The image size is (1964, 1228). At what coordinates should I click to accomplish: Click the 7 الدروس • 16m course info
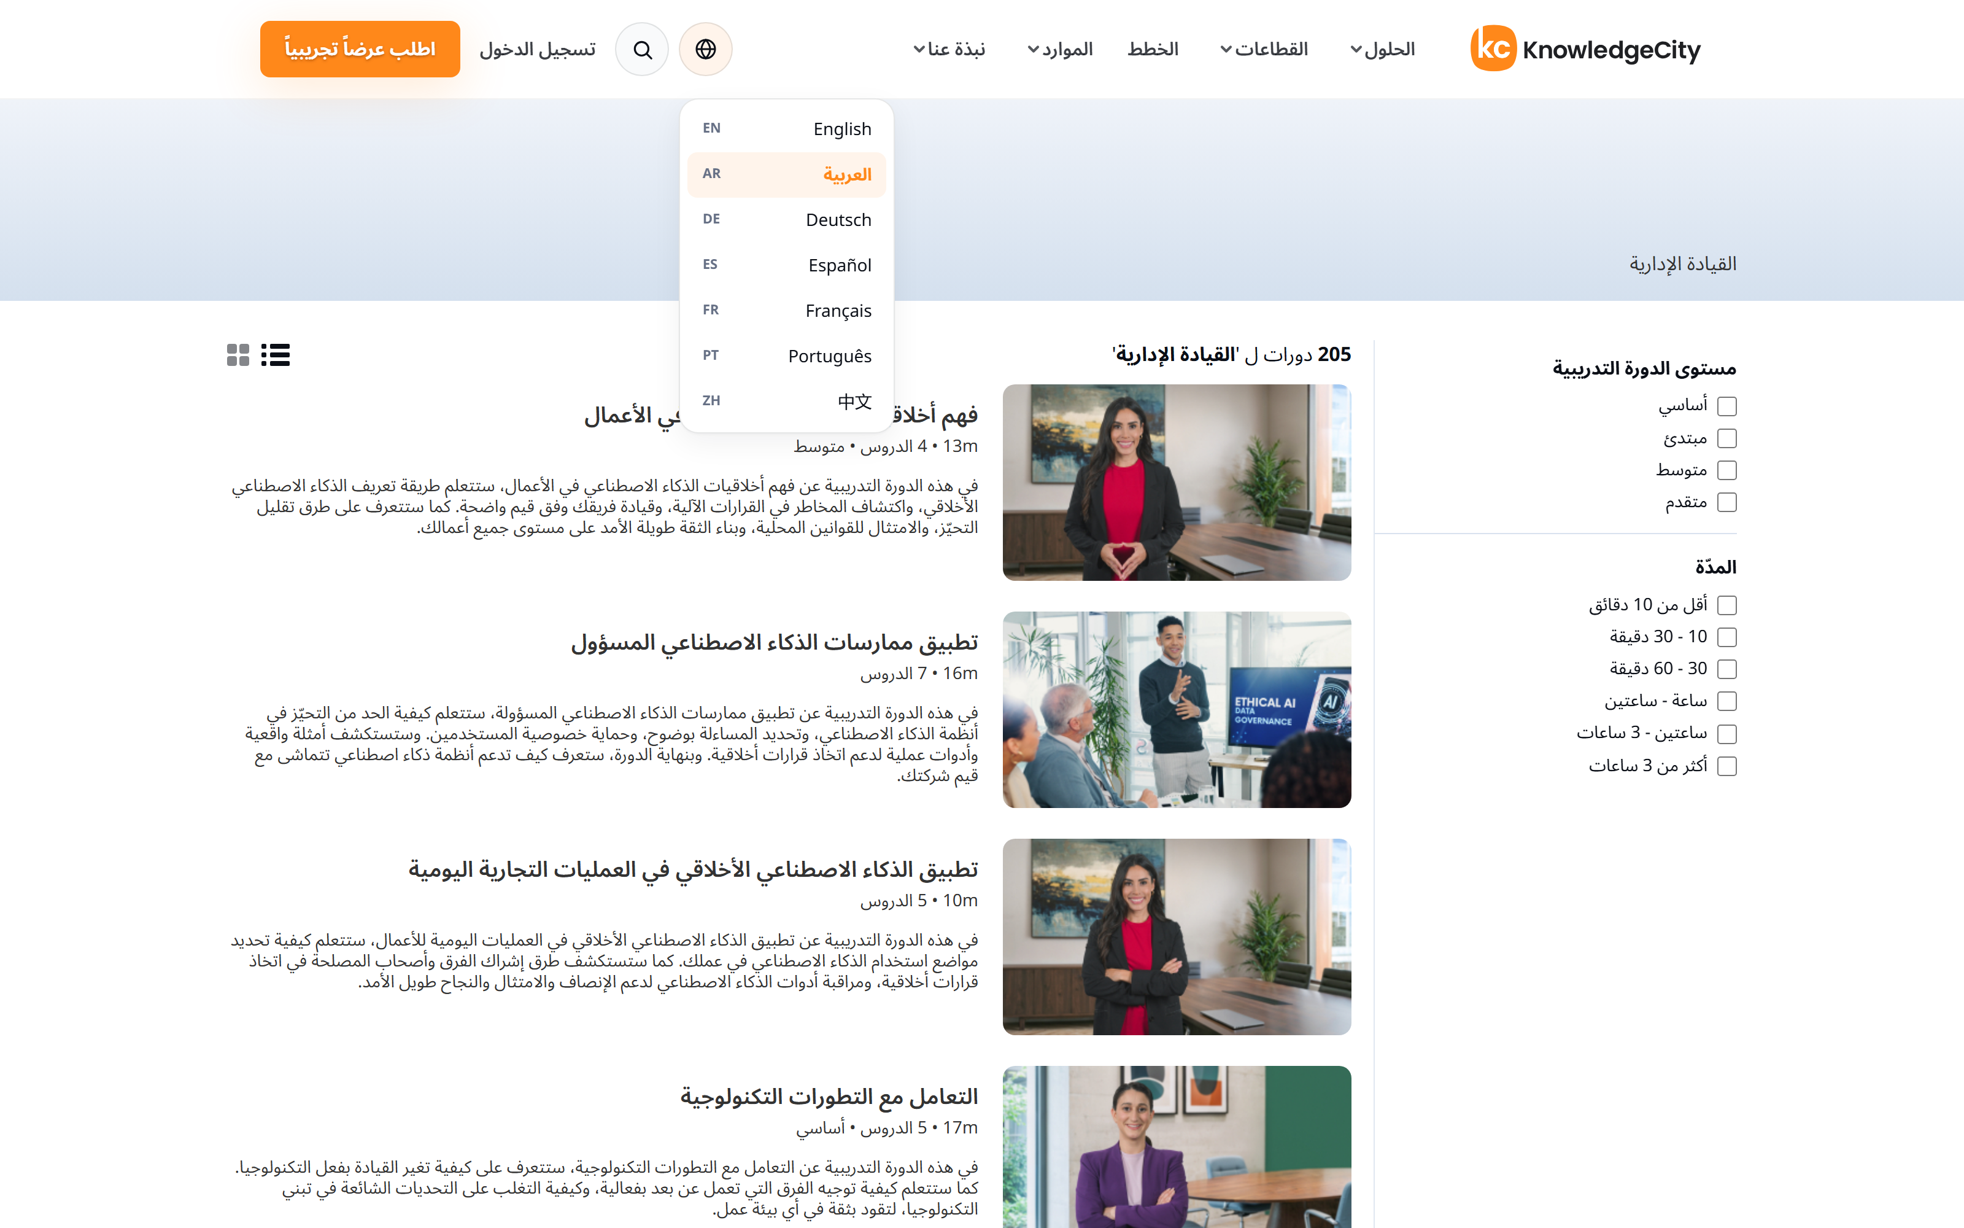pyautogui.click(x=919, y=674)
